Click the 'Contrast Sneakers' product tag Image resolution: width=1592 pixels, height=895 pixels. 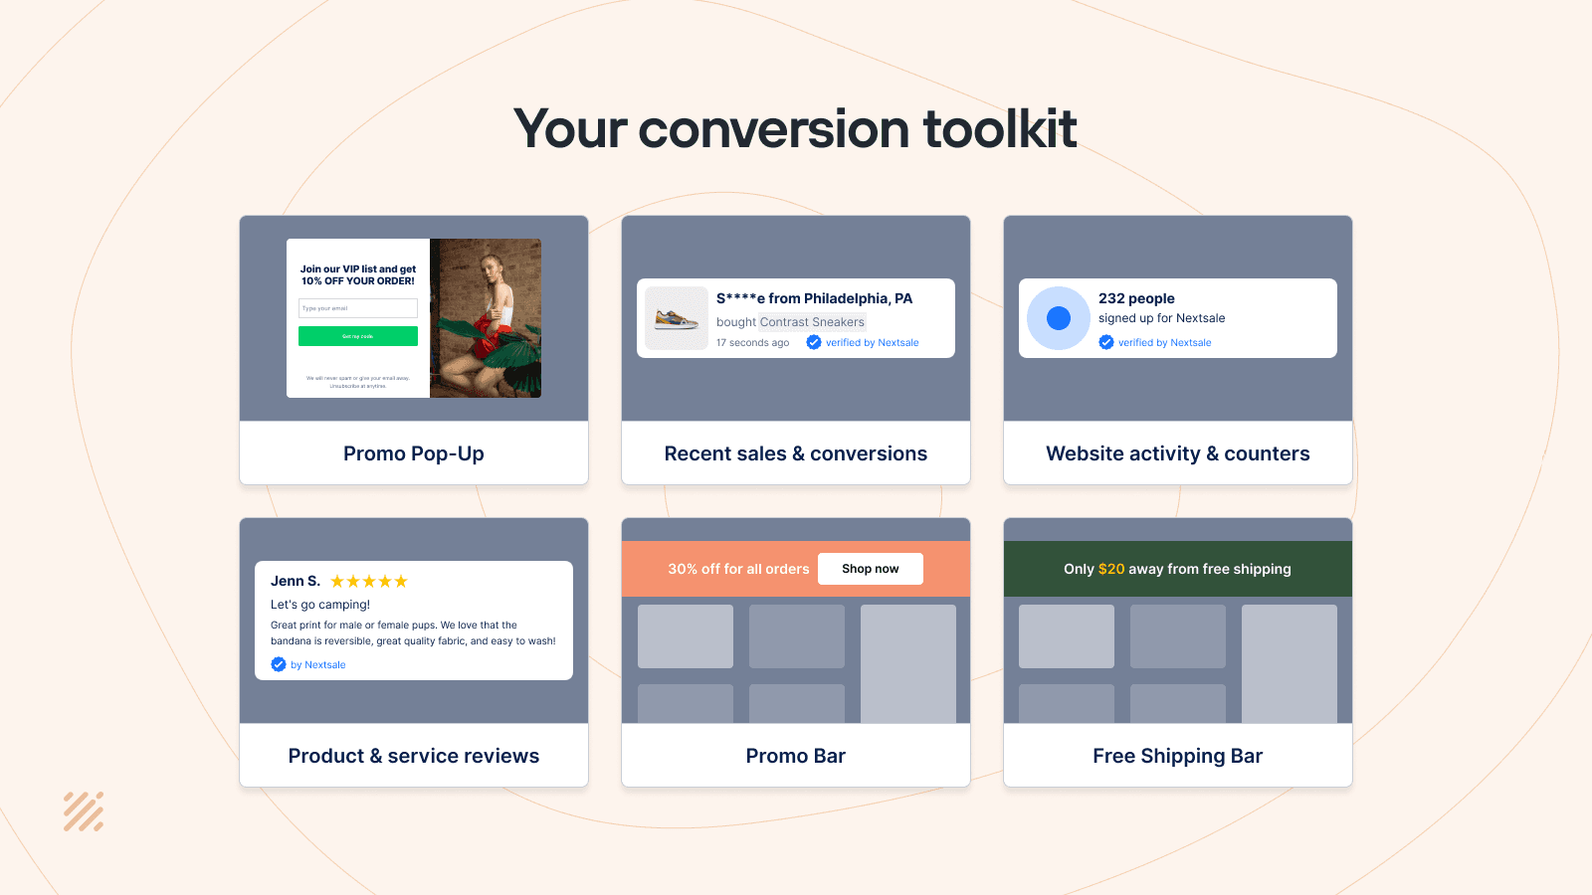pyautogui.click(x=812, y=321)
